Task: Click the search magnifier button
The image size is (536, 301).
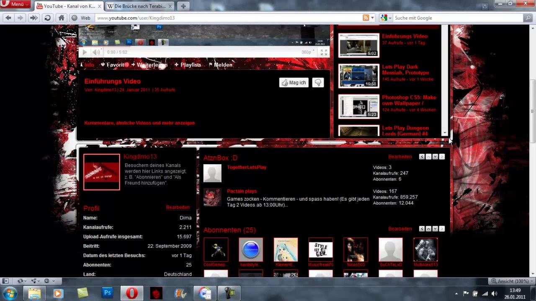Action: click(528, 18)
